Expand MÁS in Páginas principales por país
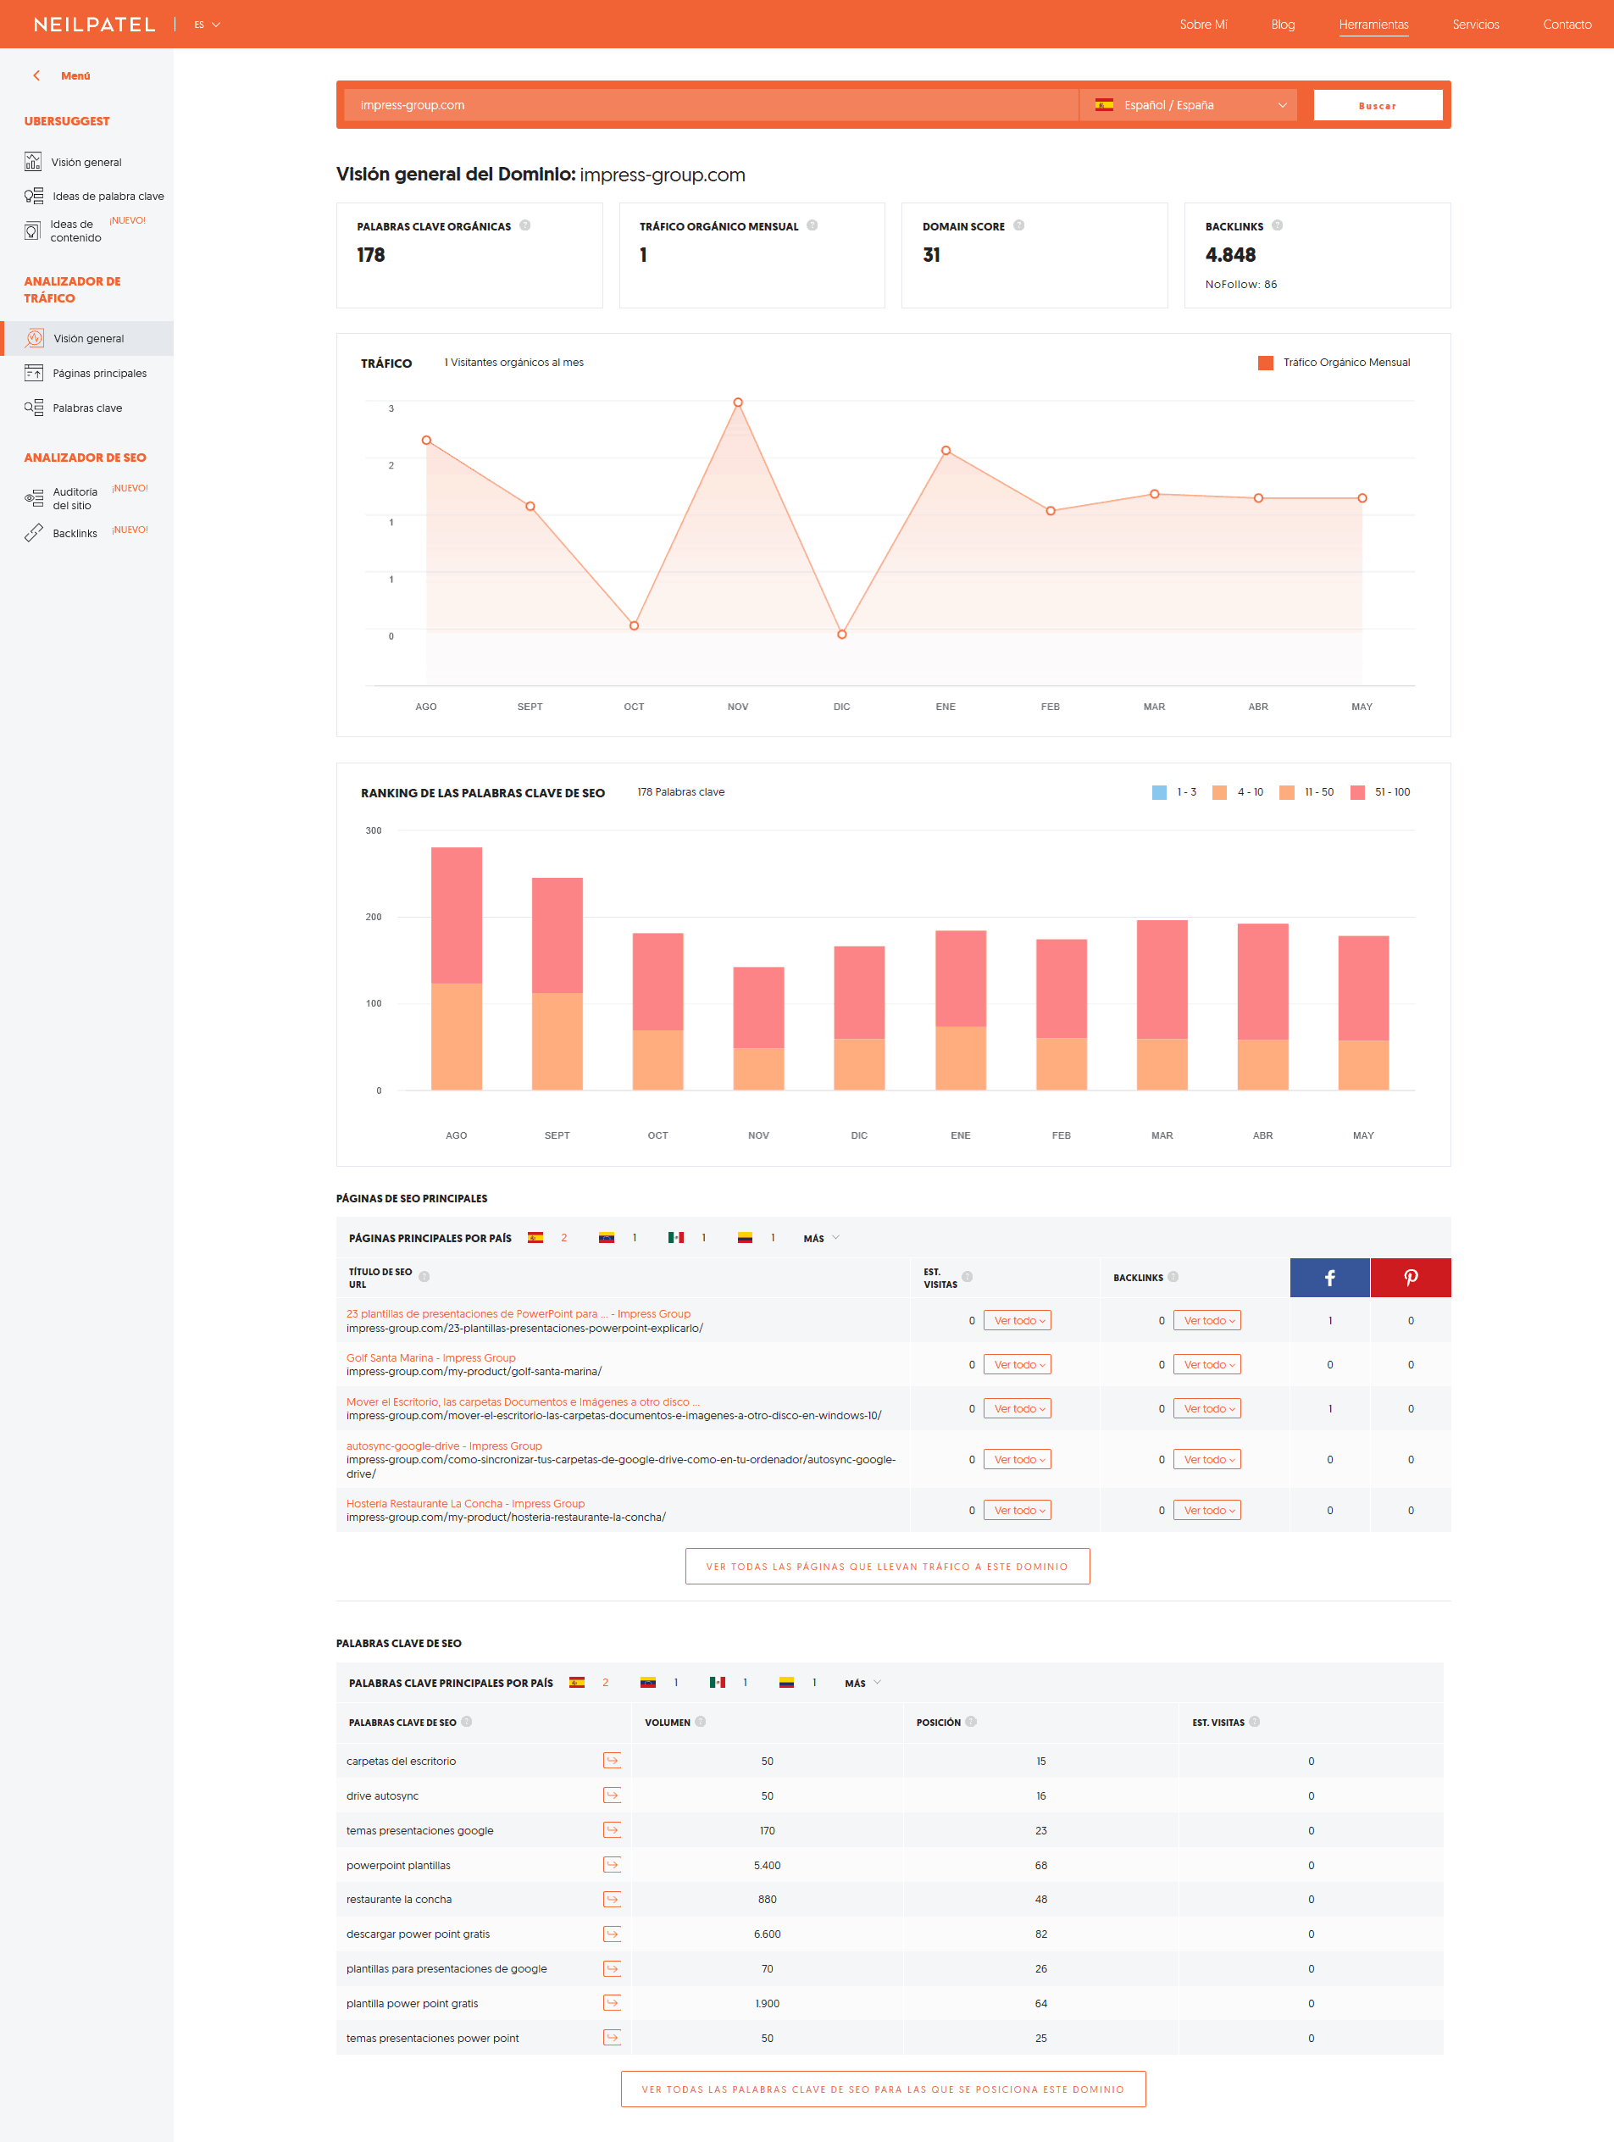1614x2142 pixels. tap(821, 1238)
